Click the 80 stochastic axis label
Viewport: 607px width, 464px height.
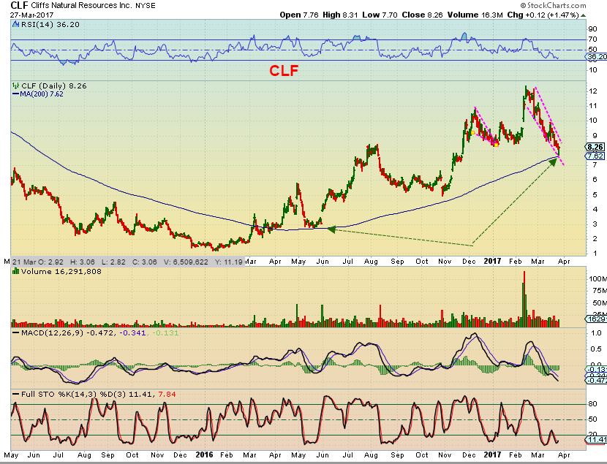(592, 403)
